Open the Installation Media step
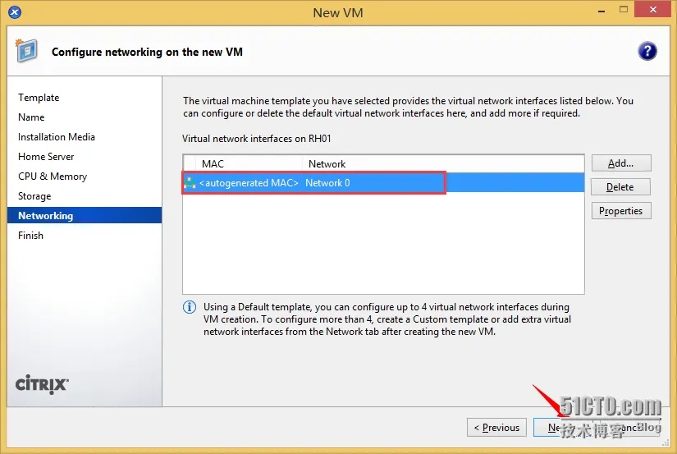 [57, 137]
